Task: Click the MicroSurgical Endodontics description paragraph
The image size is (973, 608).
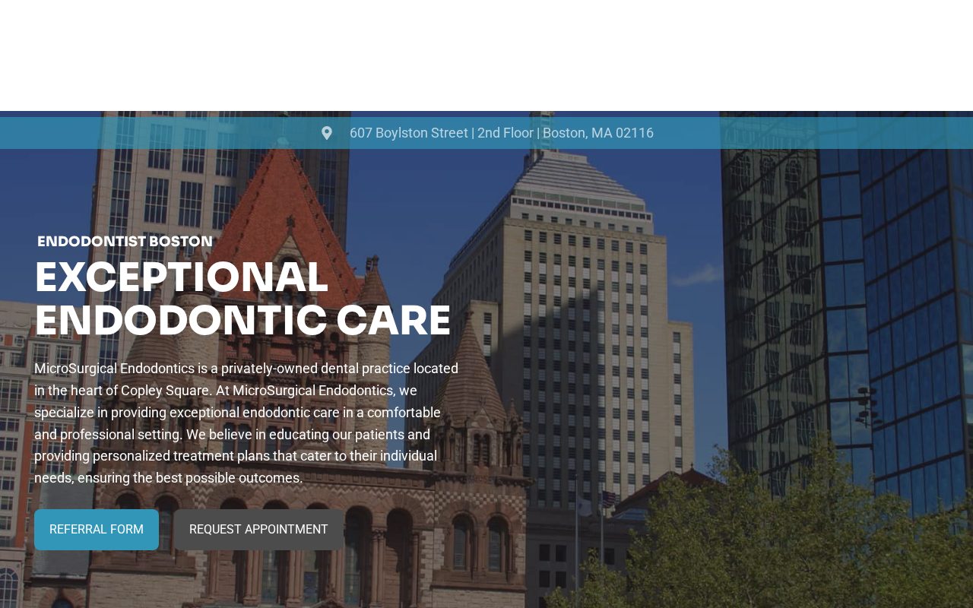Action: coord(246,423)
